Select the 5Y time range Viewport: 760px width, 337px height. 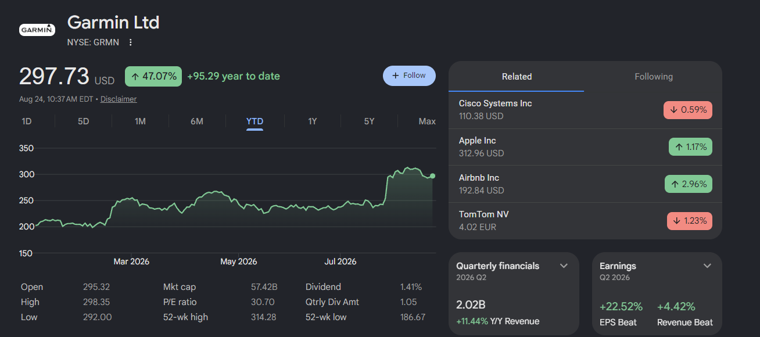point(369,121)
